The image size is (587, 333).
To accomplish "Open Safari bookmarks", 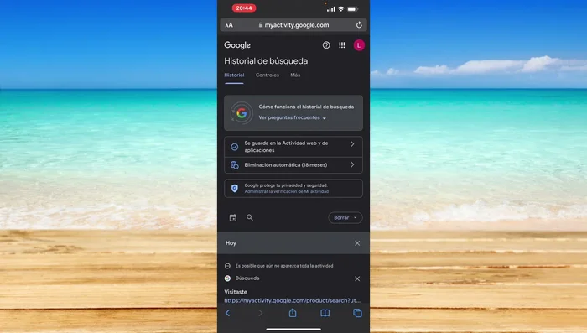I will (325, 313).
